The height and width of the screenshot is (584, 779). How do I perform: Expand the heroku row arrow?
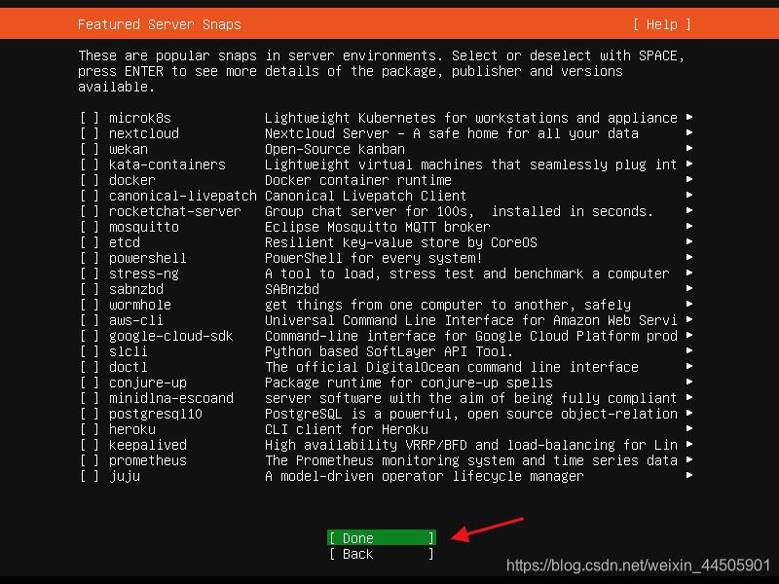click(x=689, y=428)
